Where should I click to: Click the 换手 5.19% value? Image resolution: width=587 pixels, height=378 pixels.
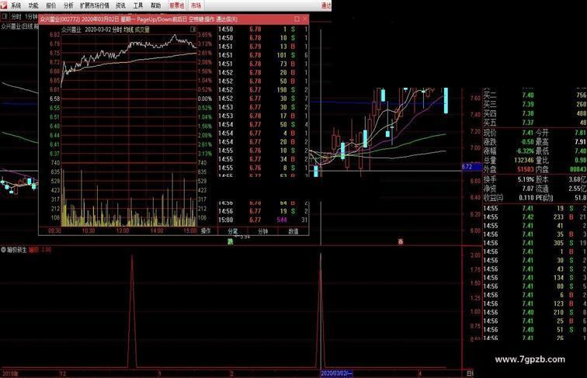click(x=526, y=179)
